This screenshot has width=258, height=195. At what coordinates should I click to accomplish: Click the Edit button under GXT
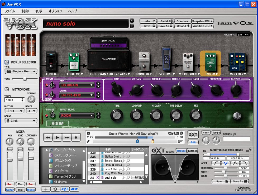coord(193,142)
